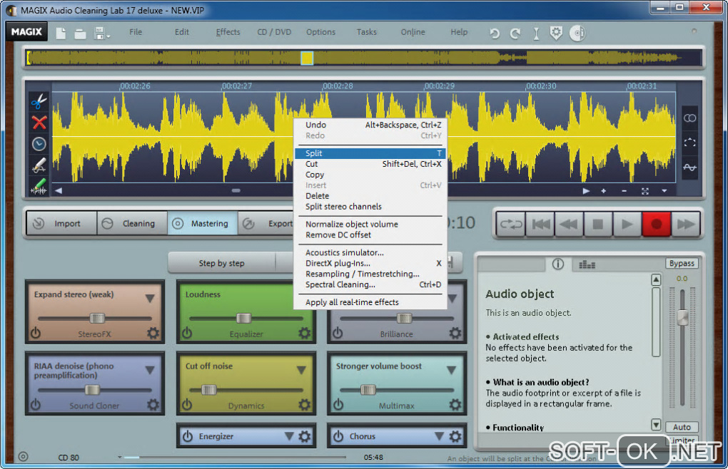Image resolution: width=728 pixels, height=469 pixels.
Task: Toggle Dynamics power button
Action: (187, 405)
